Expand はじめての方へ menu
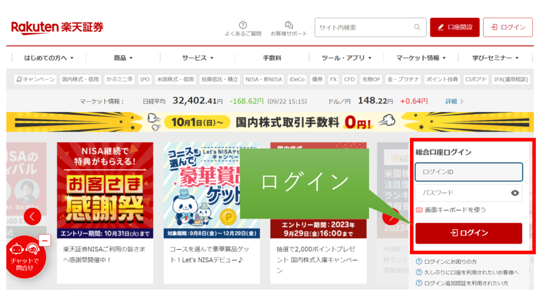Image resolution: width=539 pixels, height=299 pixels. coord(48,58)
